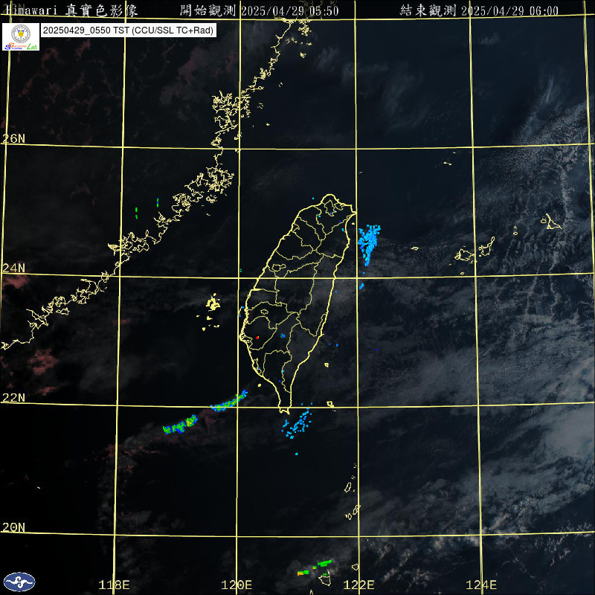
Task: Click the Himawari 真實色影像 title text
Action: 71,10
